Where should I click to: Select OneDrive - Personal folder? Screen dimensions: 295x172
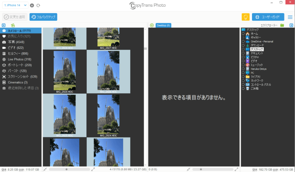pos(262,41)
